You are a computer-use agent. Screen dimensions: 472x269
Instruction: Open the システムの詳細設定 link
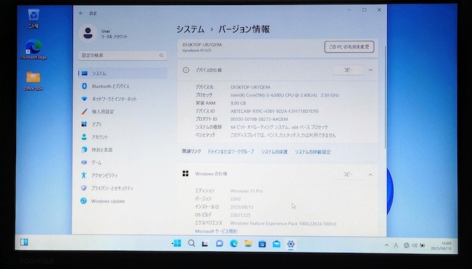[x=313, y=152]
